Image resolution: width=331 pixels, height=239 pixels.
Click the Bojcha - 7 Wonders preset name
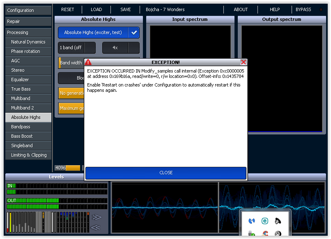click(165, 9)
